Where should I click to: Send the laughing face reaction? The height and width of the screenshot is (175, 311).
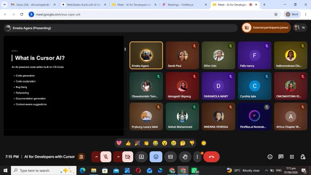point(155,143)
